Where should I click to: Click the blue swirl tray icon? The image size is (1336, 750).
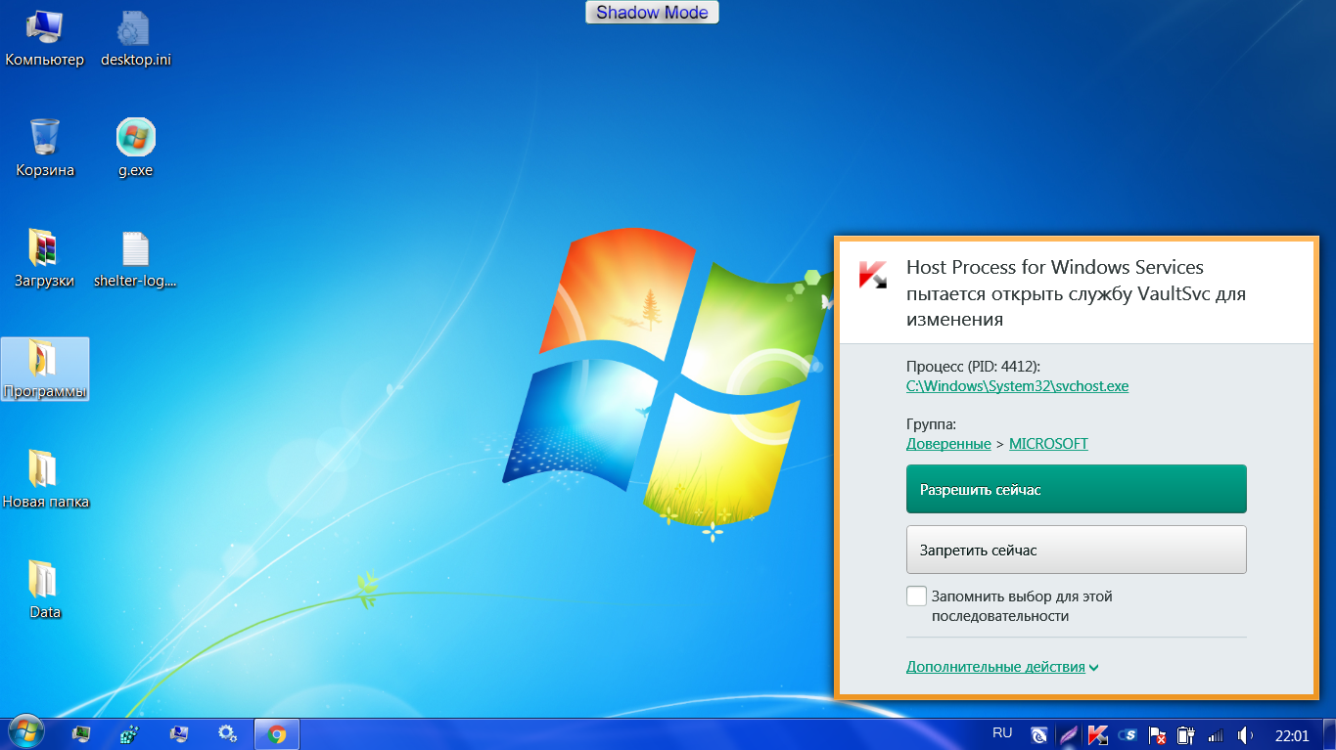[1040, 734]
